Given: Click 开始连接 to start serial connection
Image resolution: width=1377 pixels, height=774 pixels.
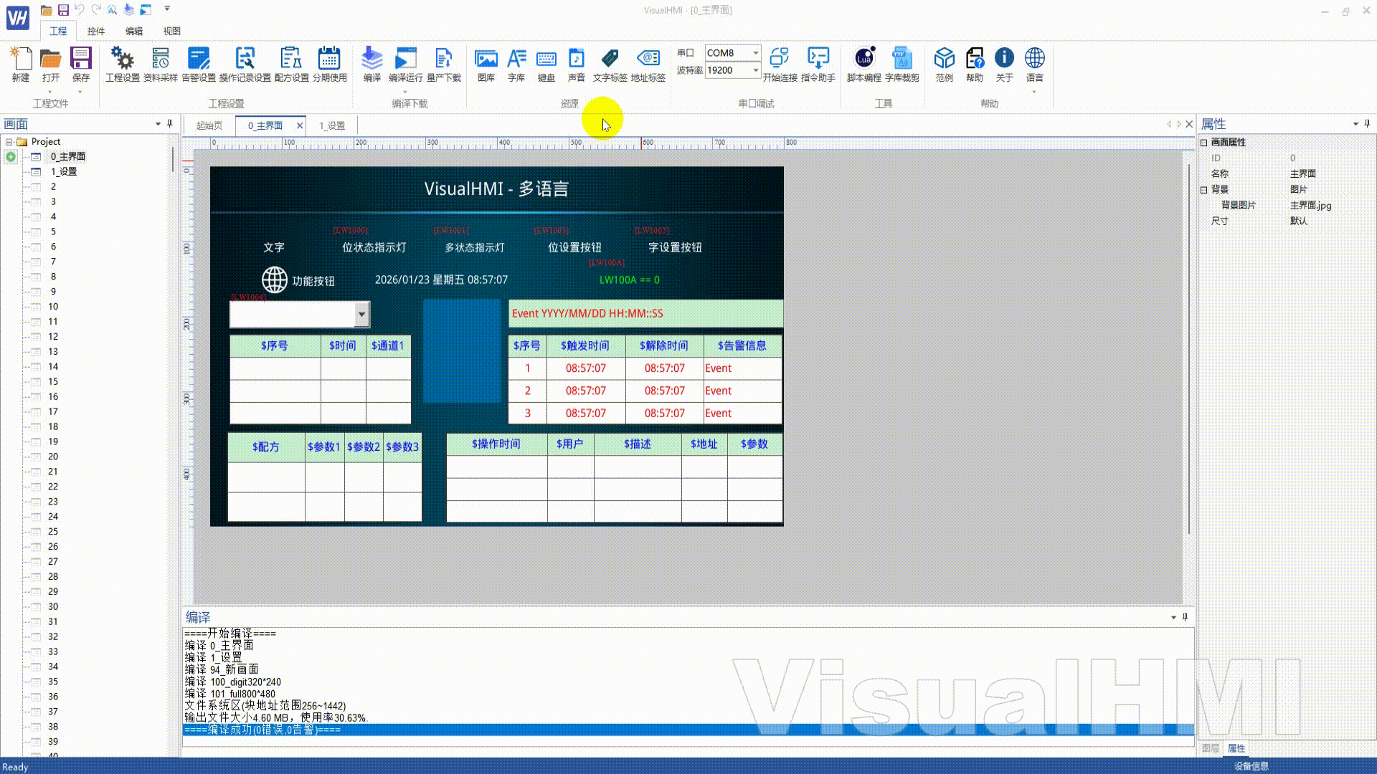Looking at the screenshot, I should 779,64.
